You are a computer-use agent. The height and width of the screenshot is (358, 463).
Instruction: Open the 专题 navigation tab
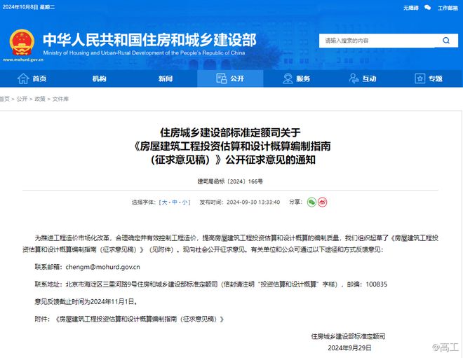(x=429, y=78)
